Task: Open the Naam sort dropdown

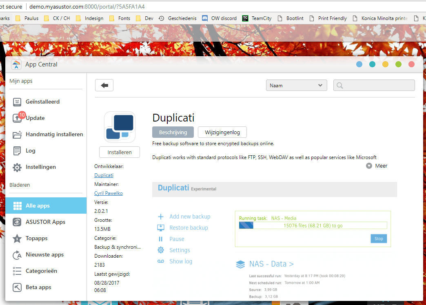Action: pos(296,85)
